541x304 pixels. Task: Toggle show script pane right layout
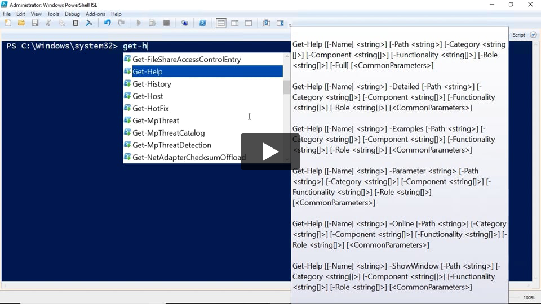pos(234,23)
